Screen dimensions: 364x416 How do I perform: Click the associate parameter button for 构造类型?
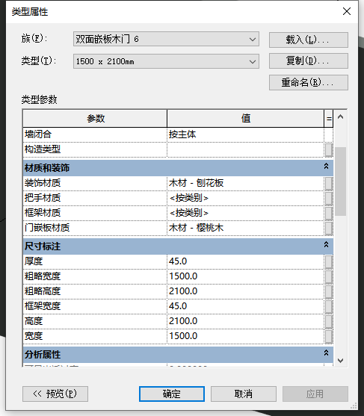[x=329, y=150]
